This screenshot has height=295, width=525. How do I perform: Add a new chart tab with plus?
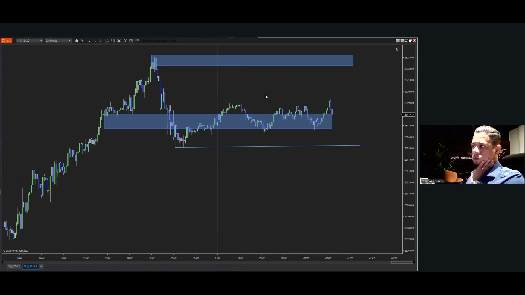pos(41,266)
